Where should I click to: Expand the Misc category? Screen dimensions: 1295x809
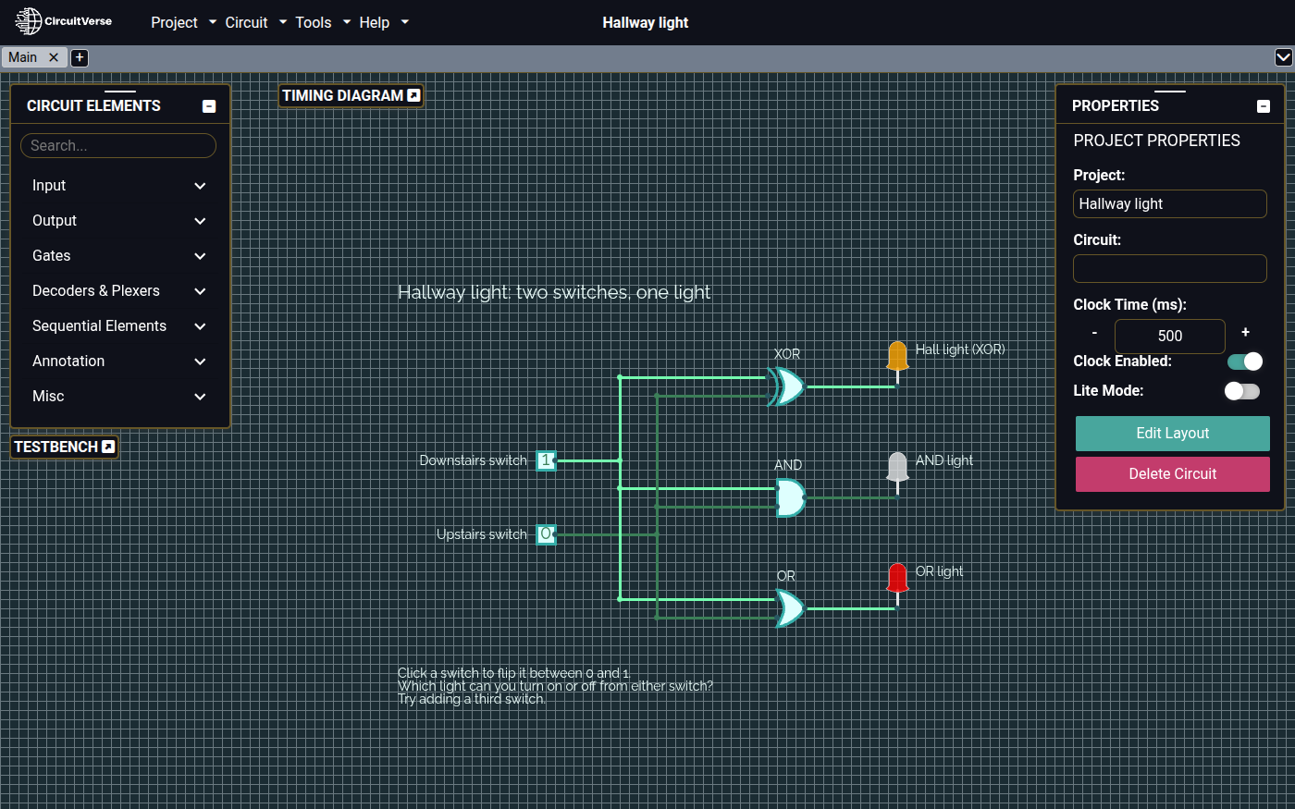(118, 397)
